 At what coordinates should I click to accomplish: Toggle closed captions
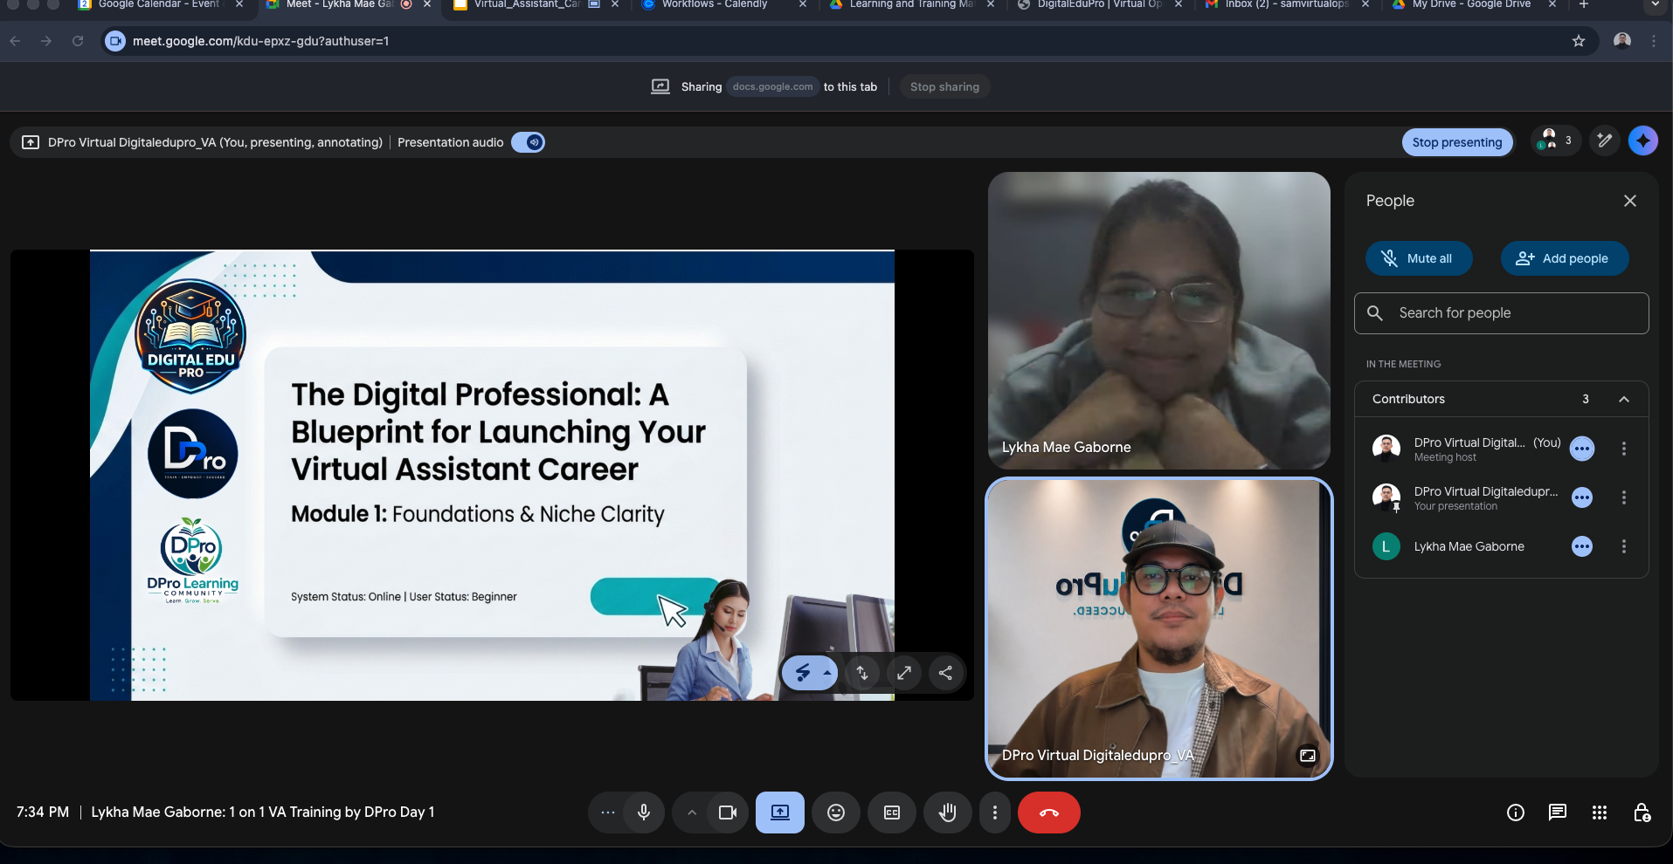[892, 813]
